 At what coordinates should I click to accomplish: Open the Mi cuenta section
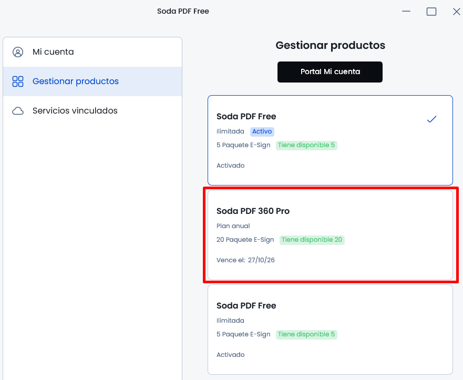point(92,52)
